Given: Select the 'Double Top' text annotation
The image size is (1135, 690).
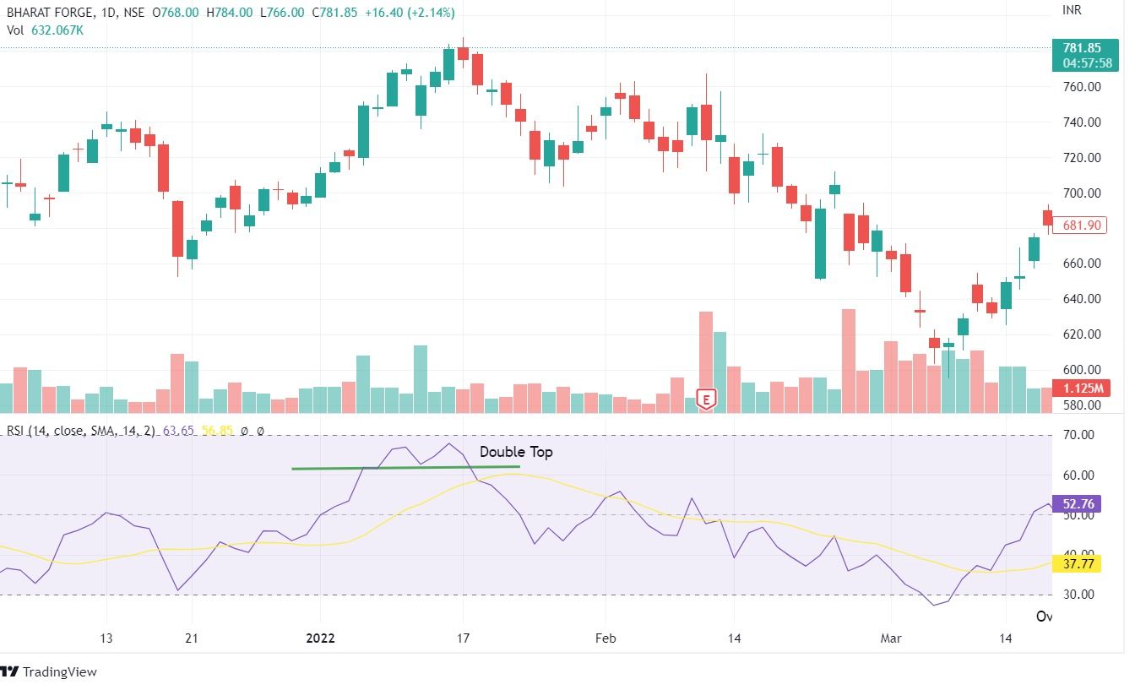Looking at the screenshot, I should click(516, 452).
